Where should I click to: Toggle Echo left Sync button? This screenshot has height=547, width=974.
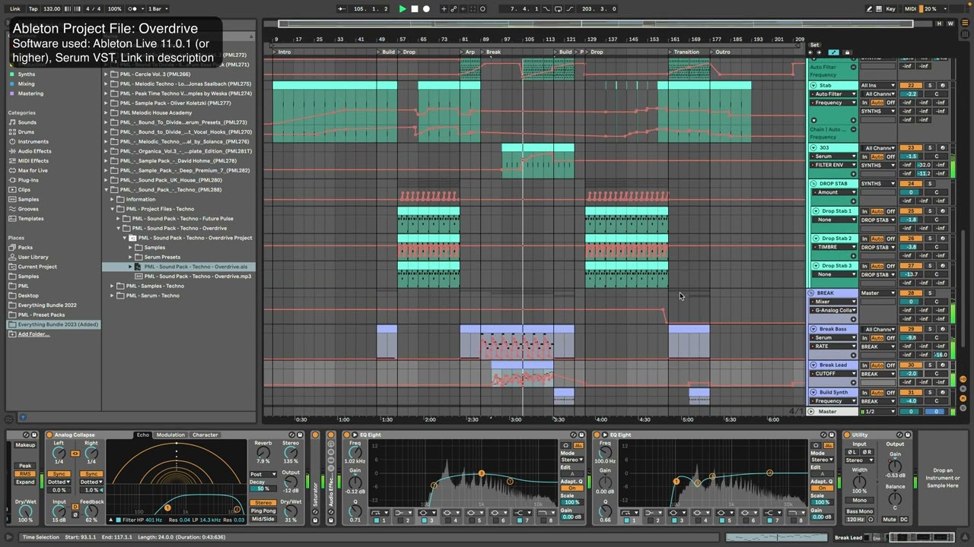59,474
